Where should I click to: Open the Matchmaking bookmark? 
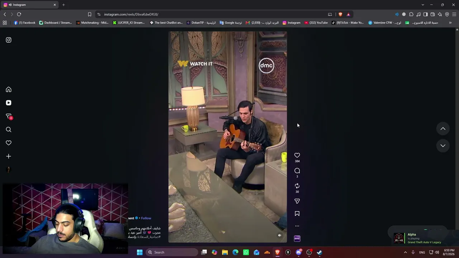92,23
